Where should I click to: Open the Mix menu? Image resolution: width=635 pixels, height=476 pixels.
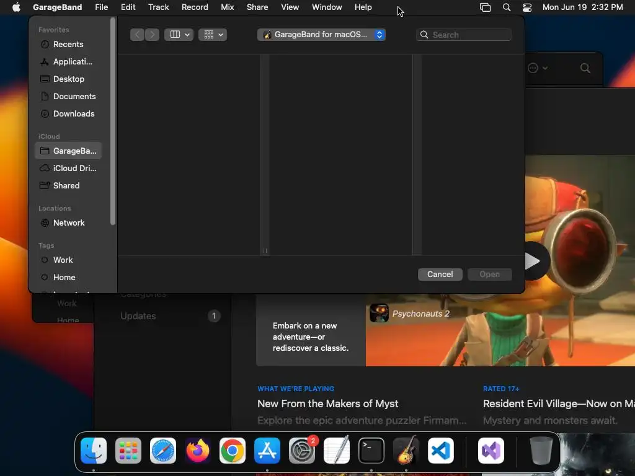(x=227, y=7)
